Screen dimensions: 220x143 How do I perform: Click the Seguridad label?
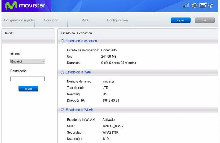coord(74,132)
